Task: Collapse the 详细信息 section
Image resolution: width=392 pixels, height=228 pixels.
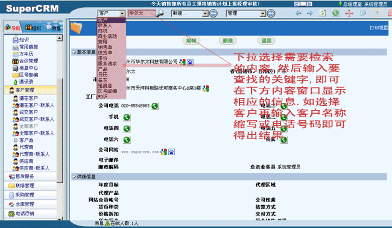Action: [x=74, y=177]
